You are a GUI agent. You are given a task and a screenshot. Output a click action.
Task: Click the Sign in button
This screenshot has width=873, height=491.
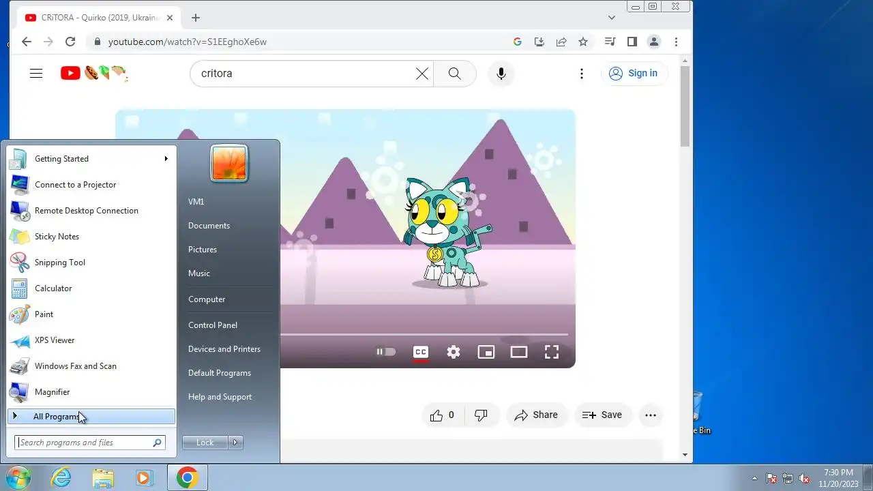[x=634, y=74]
